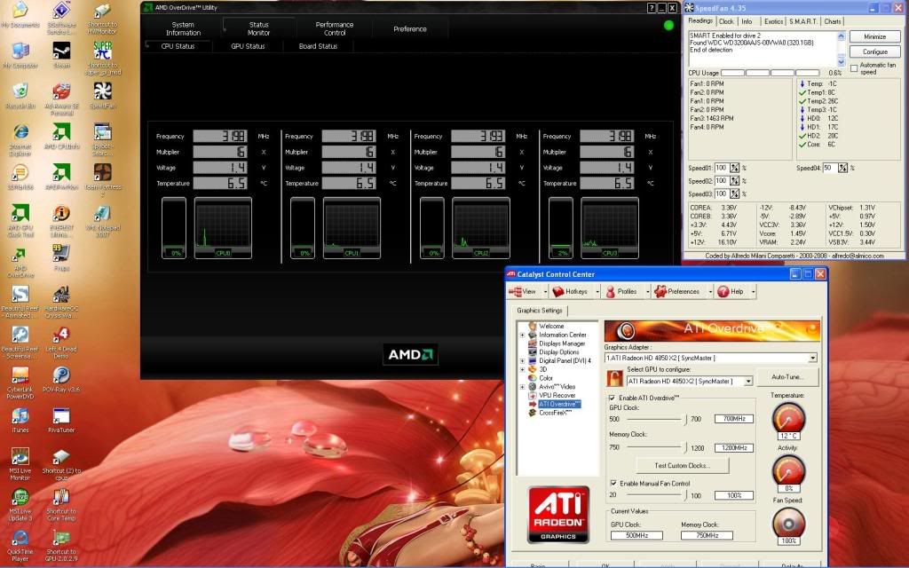Select the GPU Status sub-tab

click(248, 46)
